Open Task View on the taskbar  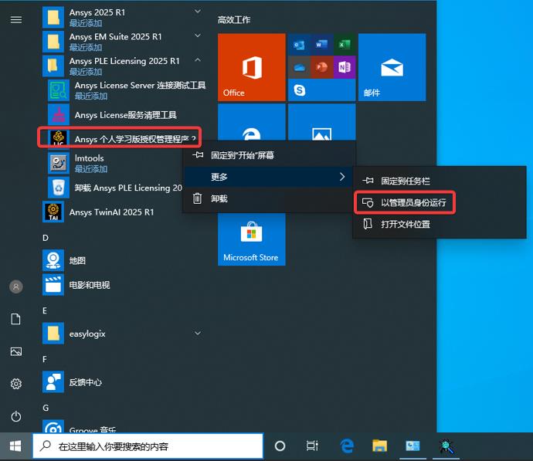312,446
